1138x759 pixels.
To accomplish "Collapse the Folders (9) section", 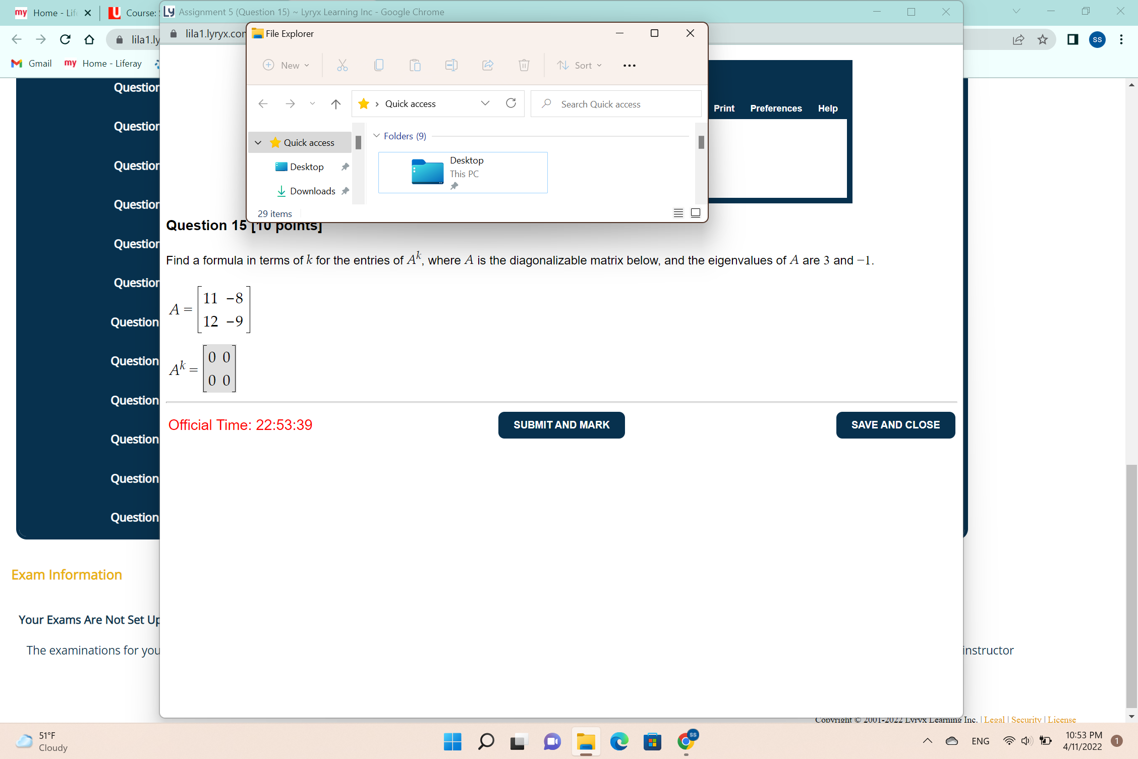I will [377, 136].
